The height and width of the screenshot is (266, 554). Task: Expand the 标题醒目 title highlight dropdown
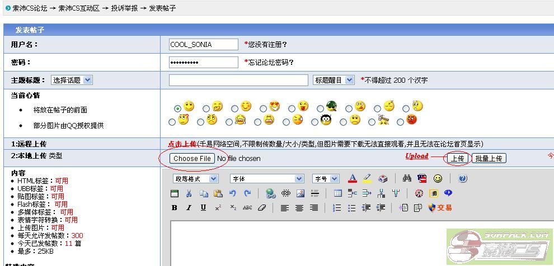tap(334, 80)
